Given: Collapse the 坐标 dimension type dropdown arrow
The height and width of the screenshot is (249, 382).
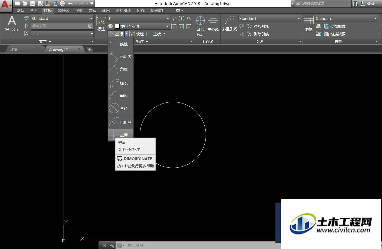Looking at the screenshot, I should [126, 34].
